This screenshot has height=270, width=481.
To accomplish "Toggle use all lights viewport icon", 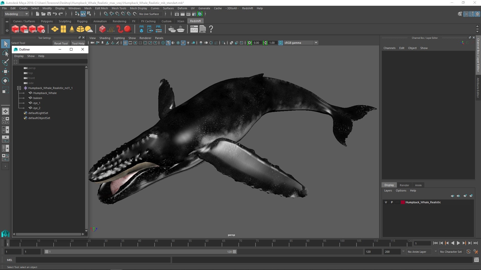I will click(188, 43).
